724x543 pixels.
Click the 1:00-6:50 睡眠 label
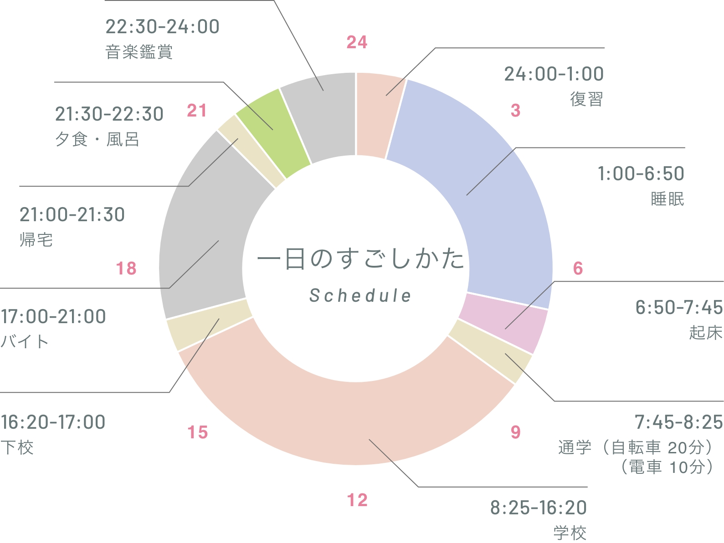(x=641, y=186)
